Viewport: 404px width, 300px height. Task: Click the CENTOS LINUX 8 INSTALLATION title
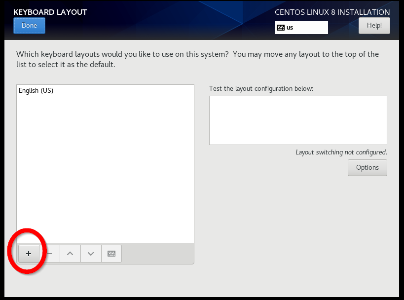[x=332, y=12]
